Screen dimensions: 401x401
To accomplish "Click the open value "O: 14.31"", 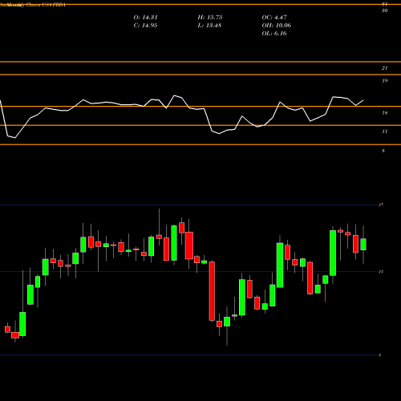I will pos(145,18).
